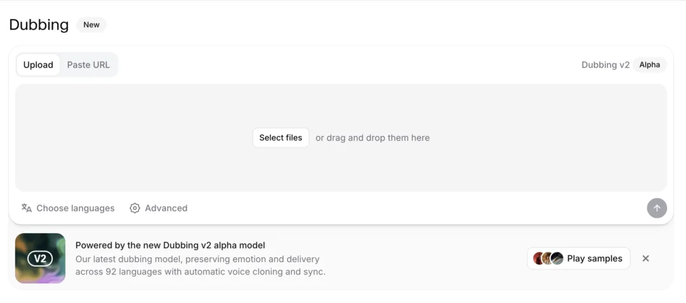Switch to the Upload tab
The height and width of the screenshot is (303, 686).
tap(38, 65)
